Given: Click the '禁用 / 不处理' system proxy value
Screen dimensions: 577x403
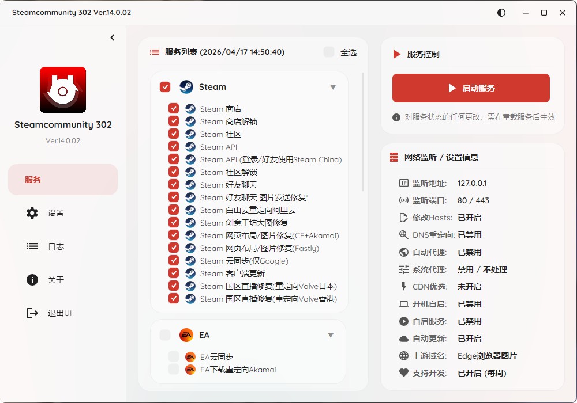Looking at the screenshot, I should point(482,269).
